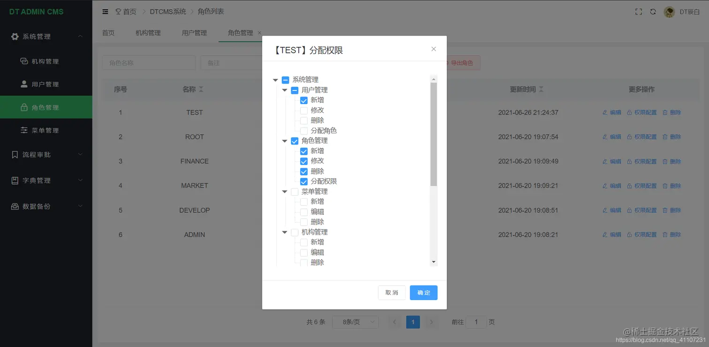This screenshot has height=347, width=709.
Task: Check the 修改 checkbox under 用户管理
Action: point(303,110)
